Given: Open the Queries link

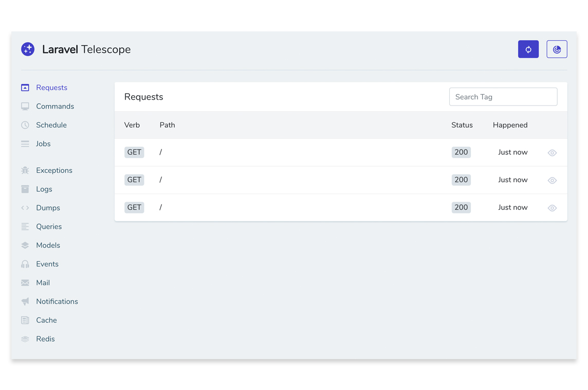Looking at the screenshot, I should 49,227.
